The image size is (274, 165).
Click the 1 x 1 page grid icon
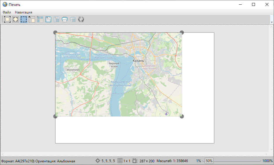pyautogui.click(x=120, y=161)
